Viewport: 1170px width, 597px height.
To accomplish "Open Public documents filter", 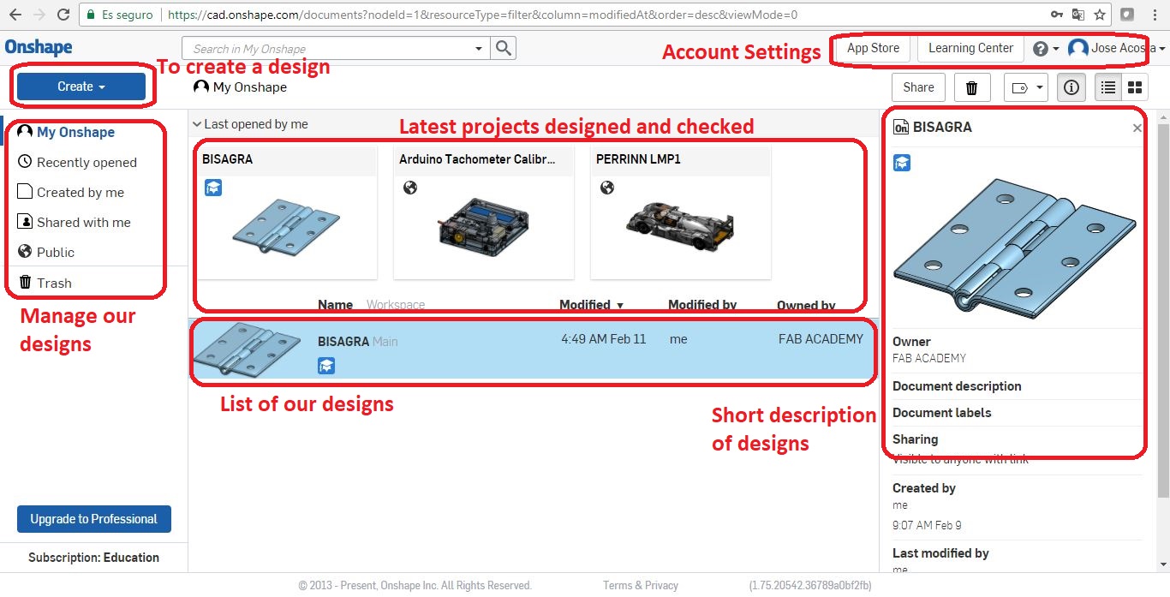I will click(x=46, y=252).
